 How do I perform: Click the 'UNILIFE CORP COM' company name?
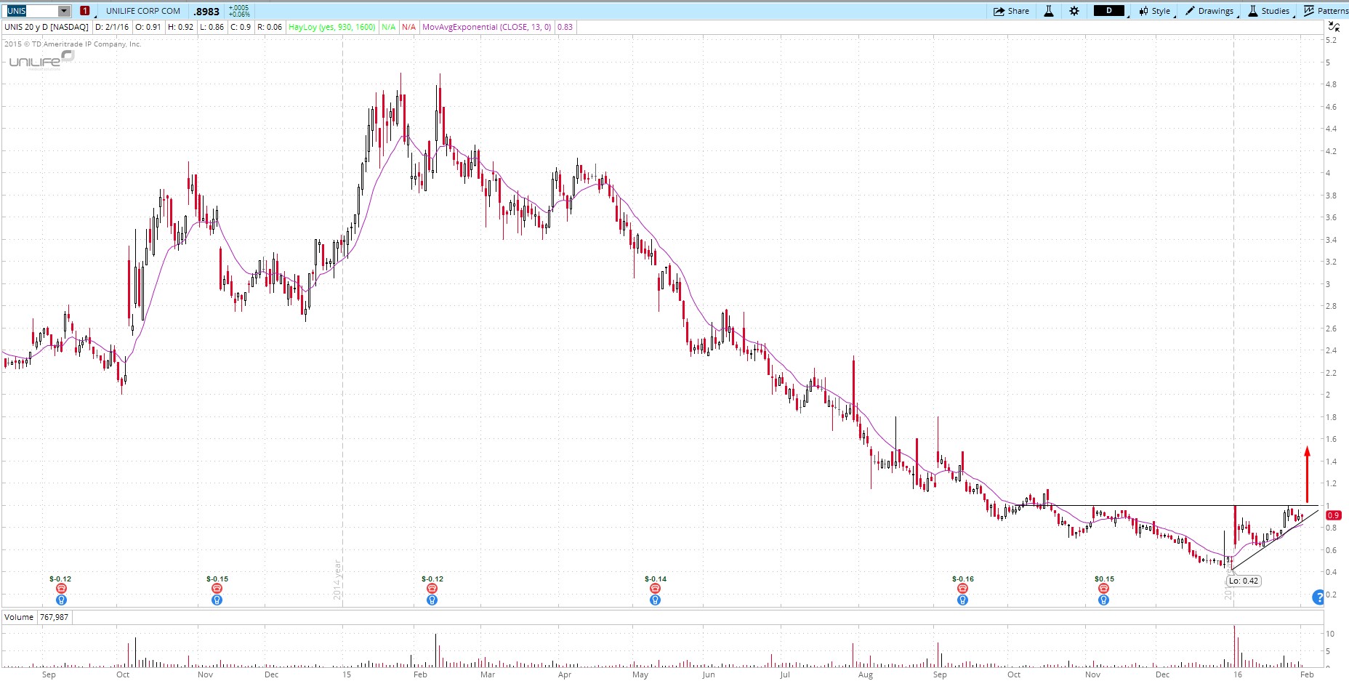click(x=143, y=11)
